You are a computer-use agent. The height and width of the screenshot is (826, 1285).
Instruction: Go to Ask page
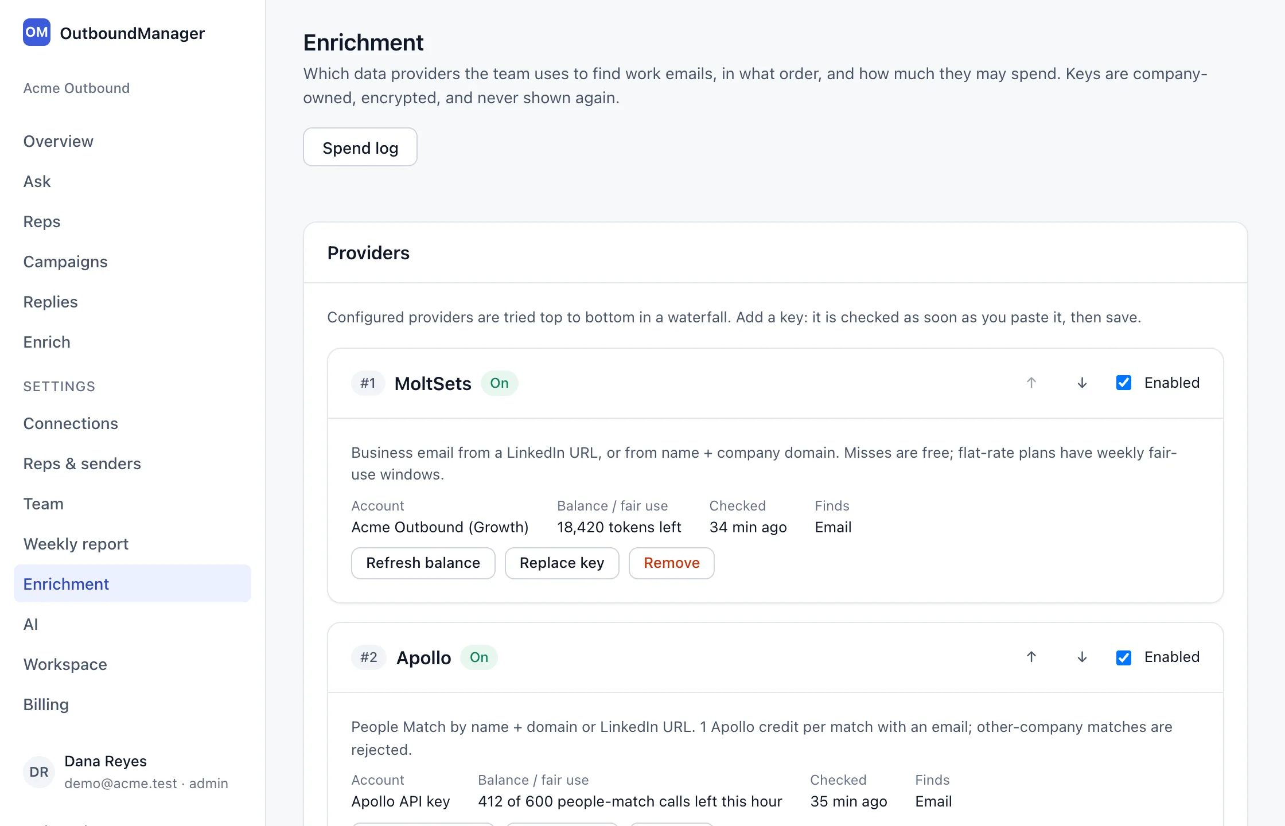point(133,181)
